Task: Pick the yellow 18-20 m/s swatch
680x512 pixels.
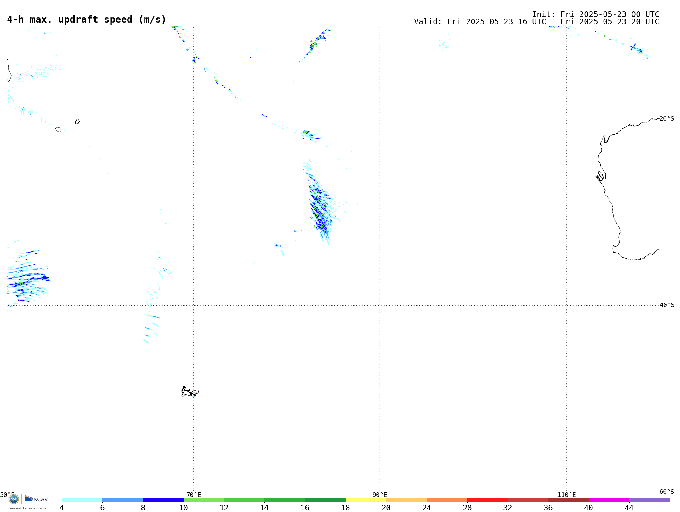Action: pyautogui.click(x=366, y=500)
